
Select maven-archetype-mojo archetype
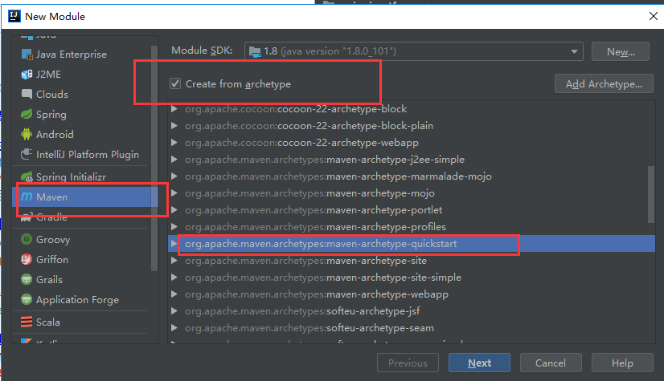point(309,193)
